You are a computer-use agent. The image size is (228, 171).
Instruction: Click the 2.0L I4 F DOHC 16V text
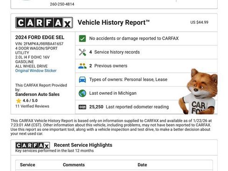(x=32, y=57)
